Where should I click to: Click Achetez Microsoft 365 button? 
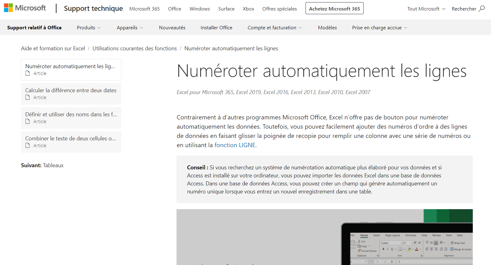(x=335, y=8)
